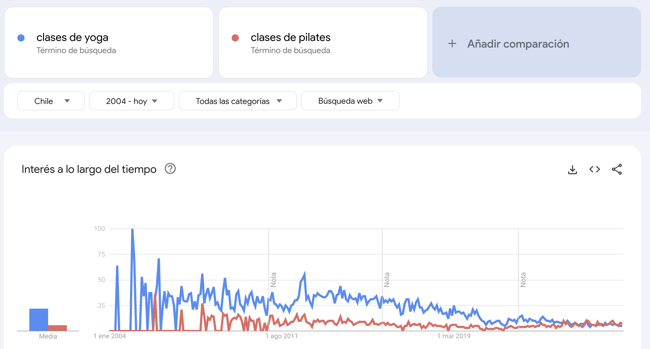This screenshot has height=349, width=650.
Task: Open the Chile country dropdown
Action: pyautogui.click(x=51, y=101)
